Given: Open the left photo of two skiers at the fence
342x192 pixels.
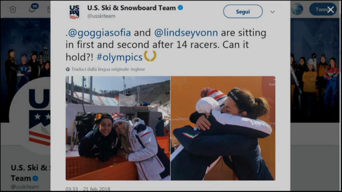Looking at the screenshot, I should coord(118,128).
